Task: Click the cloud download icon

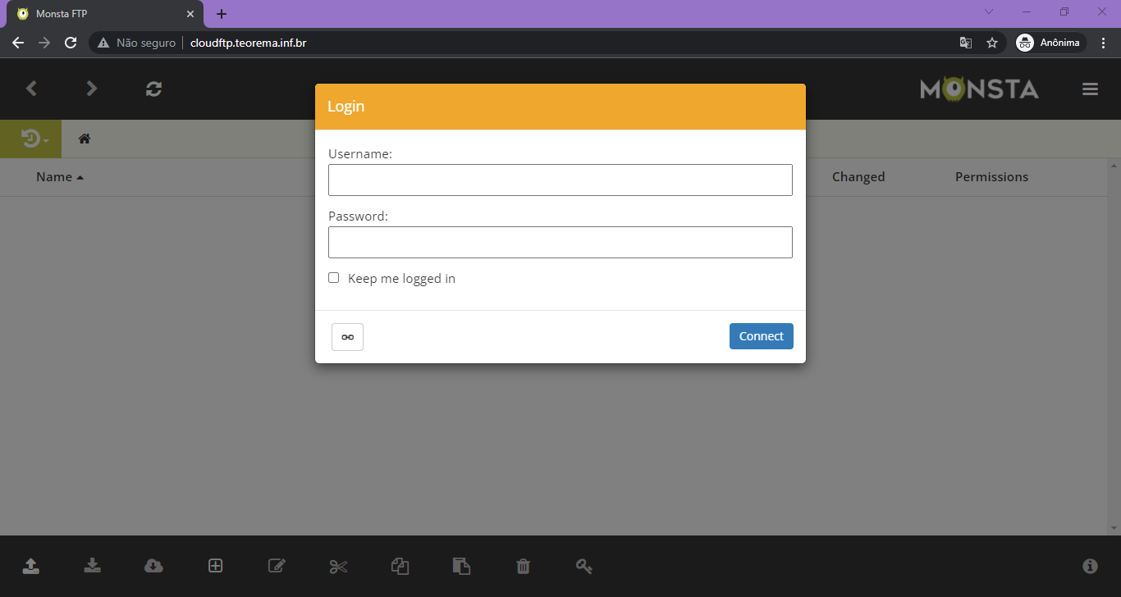Action: (x=153, y=566)
